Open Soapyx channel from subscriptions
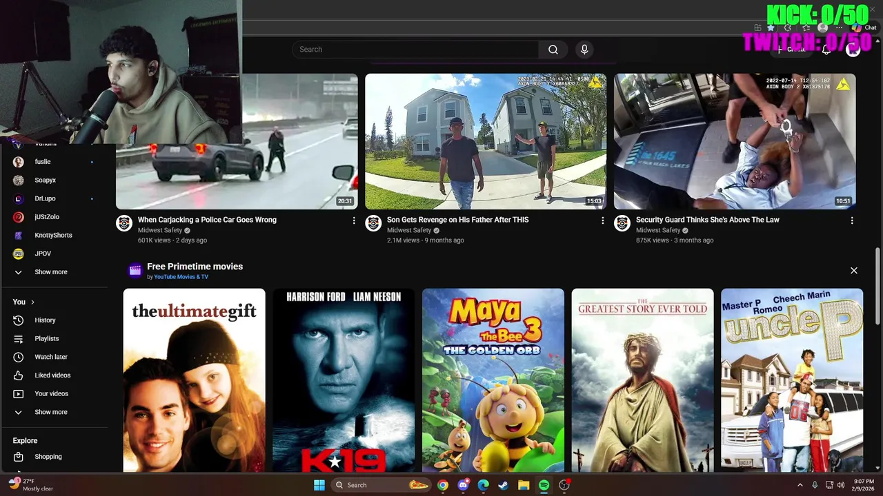 (x=46, y=180)
